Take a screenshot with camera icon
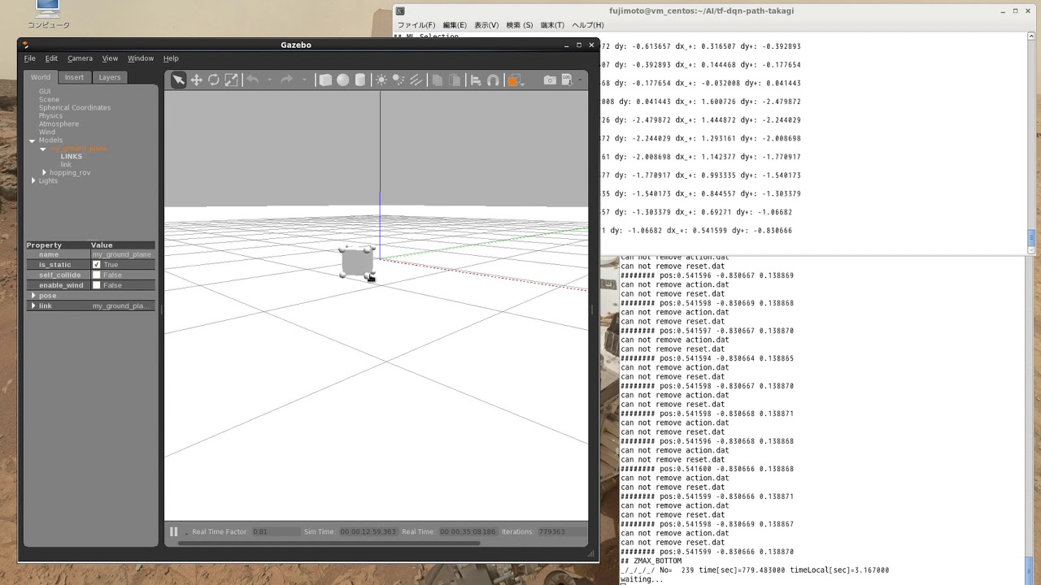Image resolution: width=1041 pixels, height=585 pixels. point(551,80)
